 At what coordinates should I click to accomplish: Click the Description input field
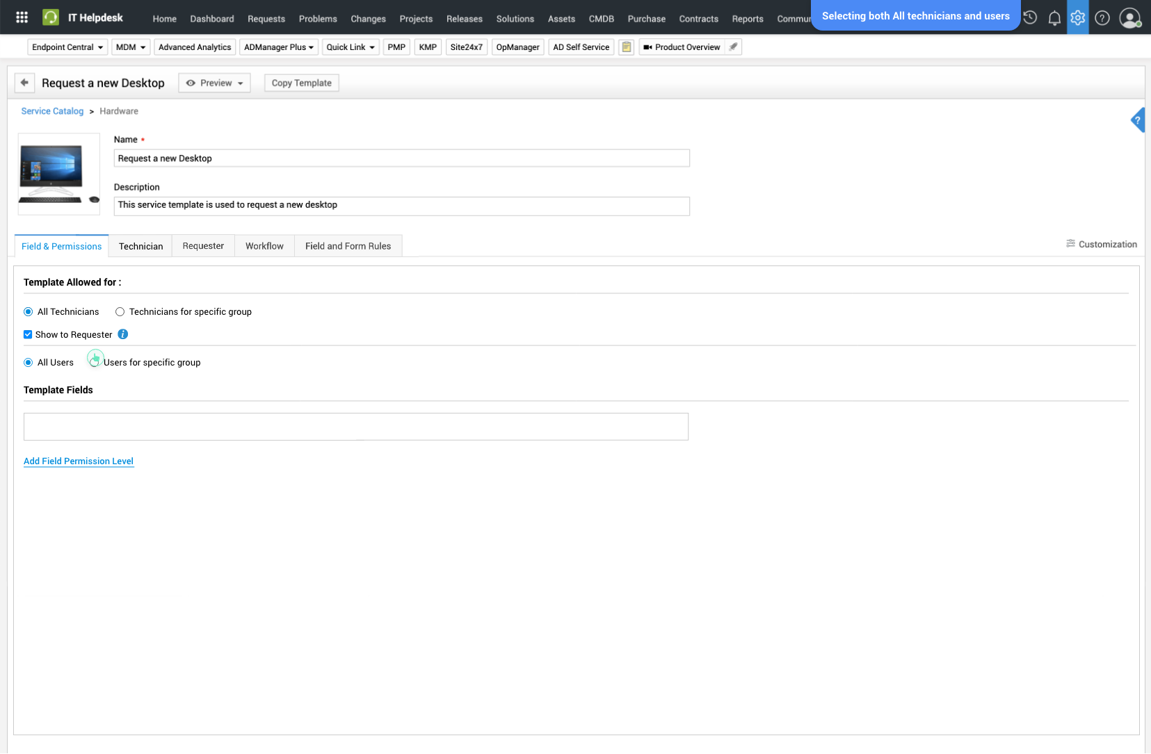click(401, 206)
